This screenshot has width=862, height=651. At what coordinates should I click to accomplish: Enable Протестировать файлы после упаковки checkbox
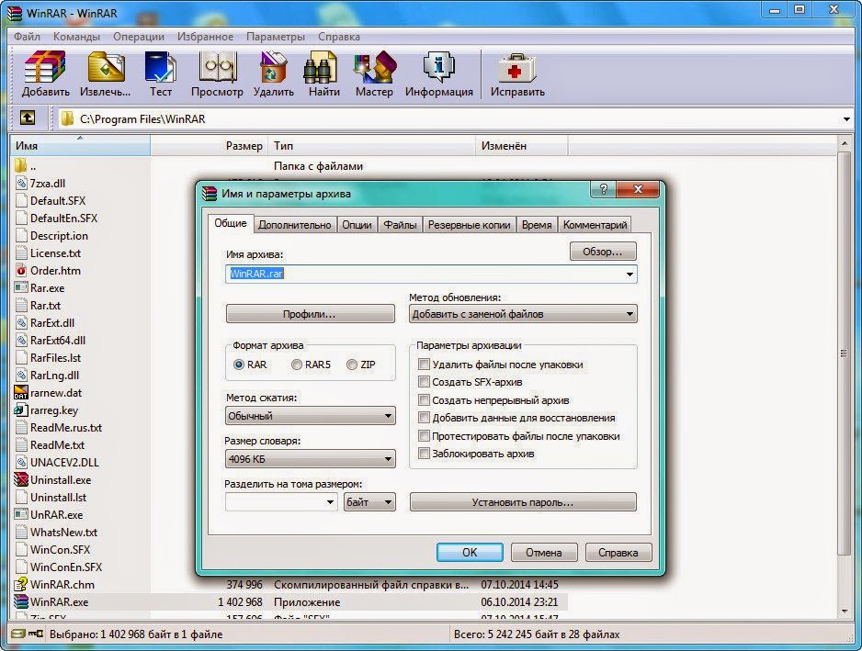click(424, 435)
